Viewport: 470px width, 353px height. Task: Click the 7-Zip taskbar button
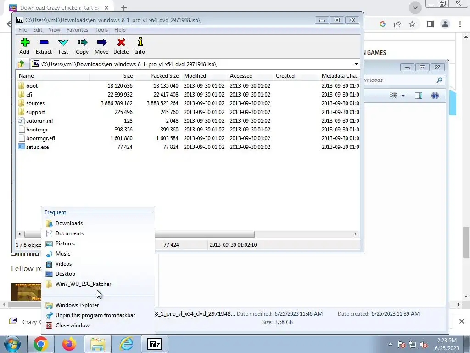click(155, 344)
